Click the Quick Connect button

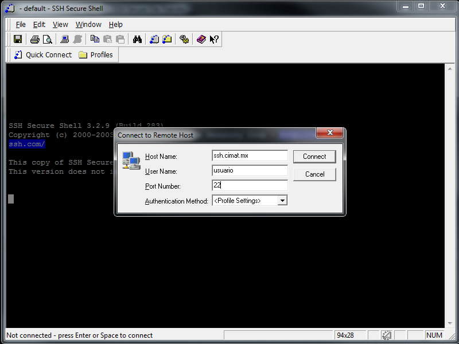coord(43,54)
